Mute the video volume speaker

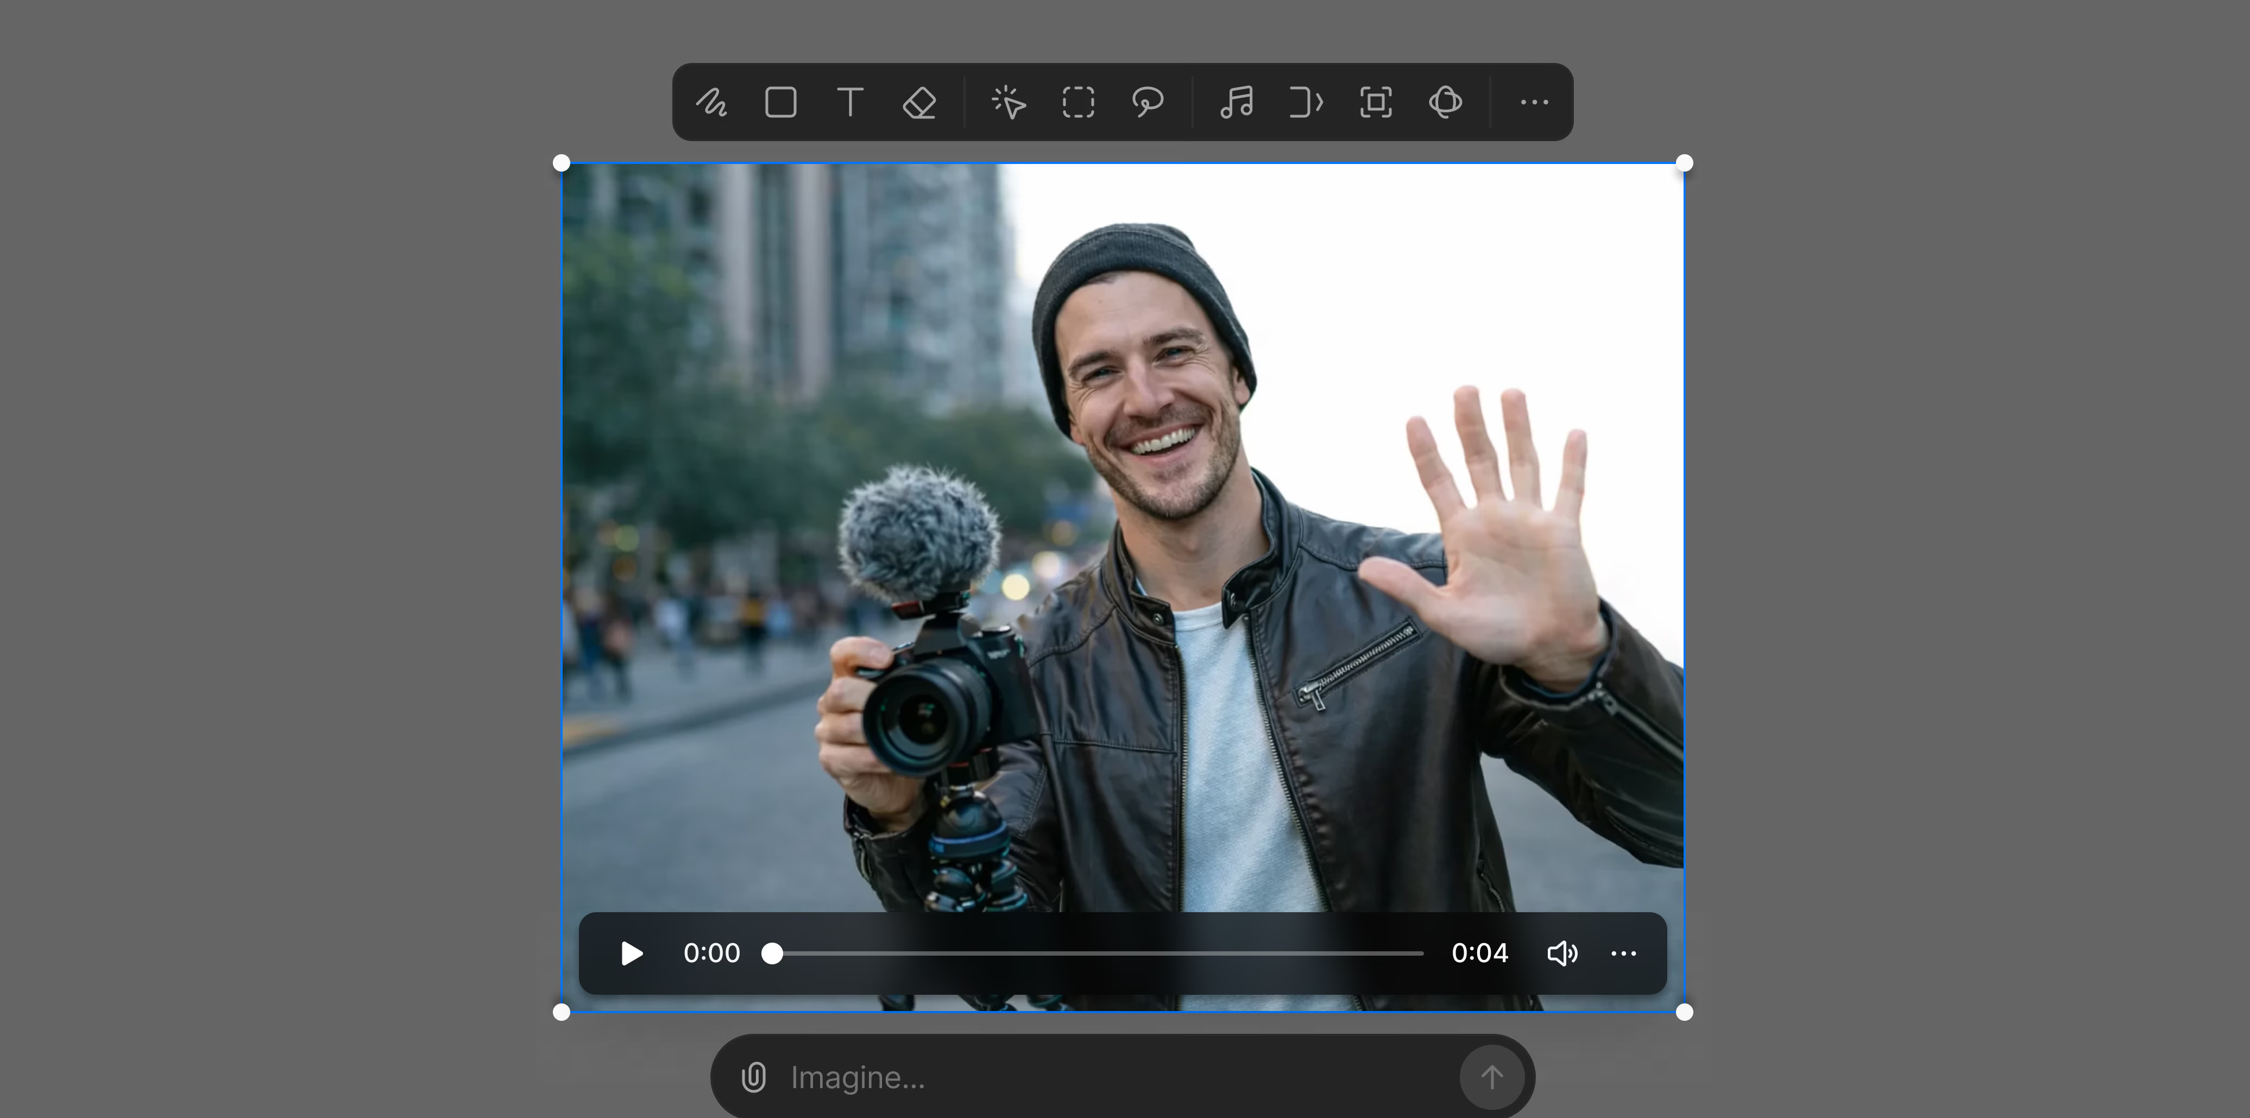(1562, 953)
